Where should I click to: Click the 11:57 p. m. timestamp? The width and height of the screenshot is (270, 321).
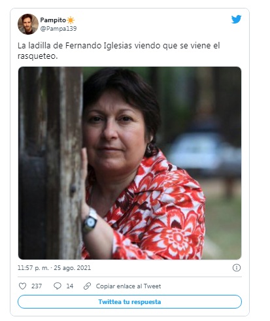click(33, 268)
